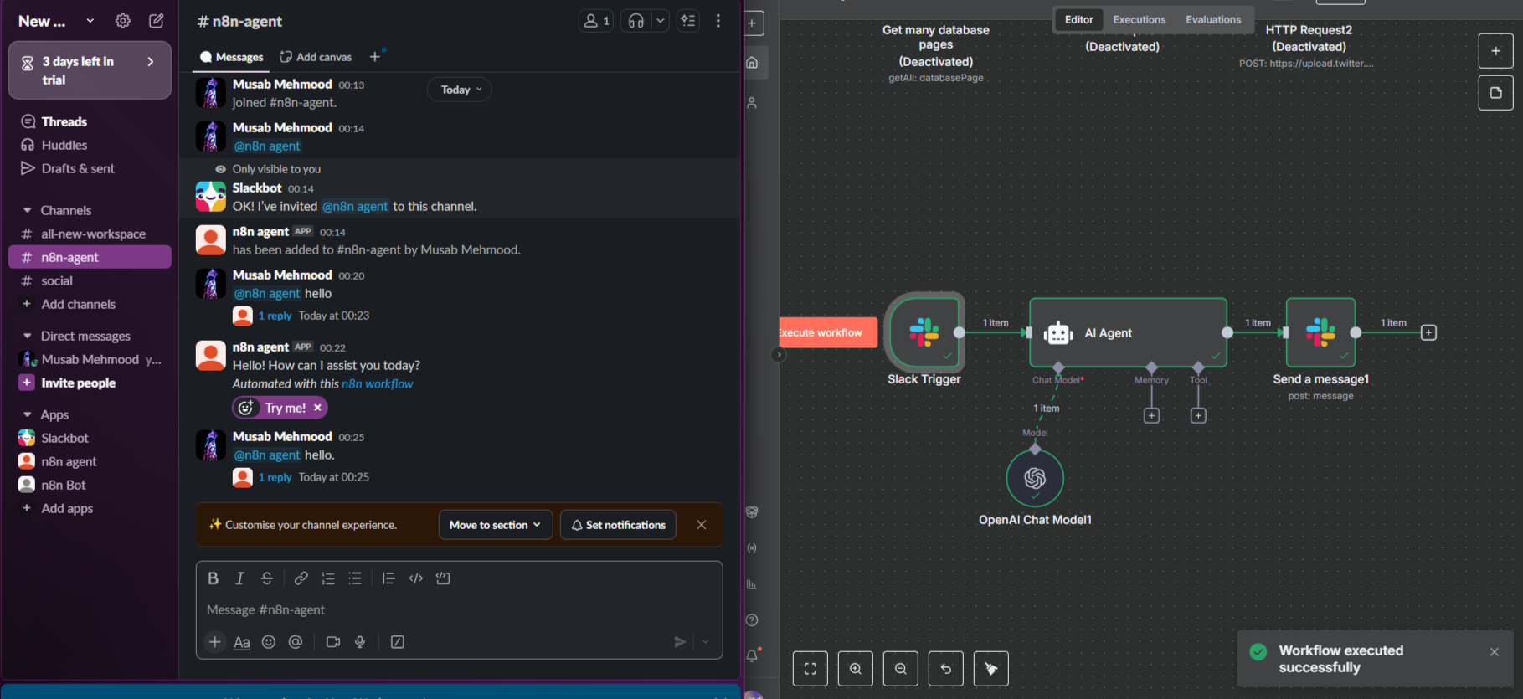
Task: Click the Bold formatting icon
Action: click(214, 578)
